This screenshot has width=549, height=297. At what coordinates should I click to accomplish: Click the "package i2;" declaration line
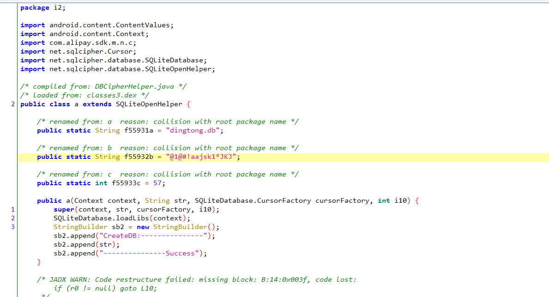[43, 8]
